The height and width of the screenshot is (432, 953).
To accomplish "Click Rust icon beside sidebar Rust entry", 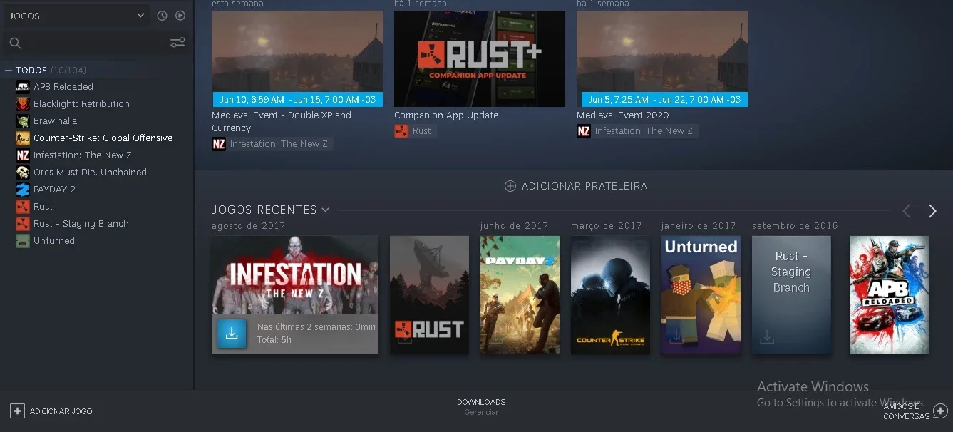I will [23, 207].
